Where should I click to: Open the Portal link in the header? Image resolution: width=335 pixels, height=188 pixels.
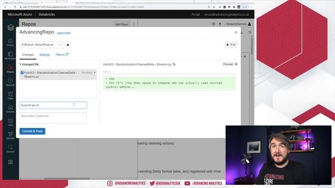(x=195, y=15)
